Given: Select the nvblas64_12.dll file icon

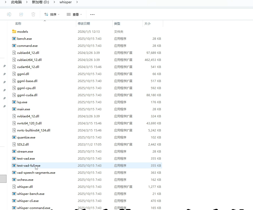Looking at the screenshot, I should click(x=14, y=116).
